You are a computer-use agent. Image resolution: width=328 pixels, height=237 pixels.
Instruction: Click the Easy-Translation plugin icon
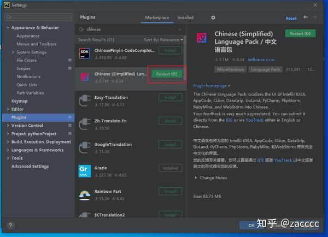85,100
